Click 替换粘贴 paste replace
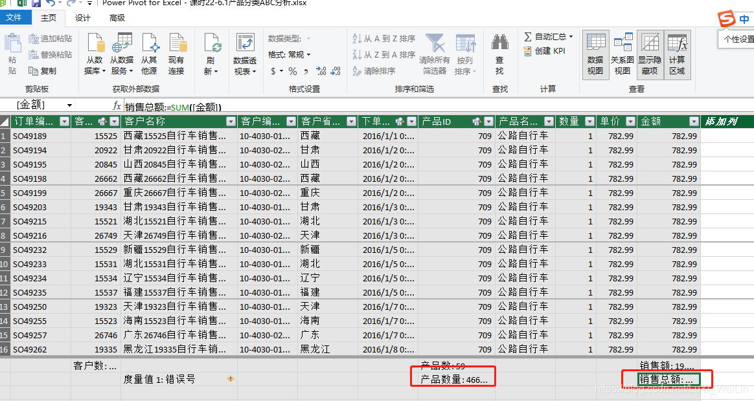The height and width of the screenshot is (401, 754). pos(51,55)
